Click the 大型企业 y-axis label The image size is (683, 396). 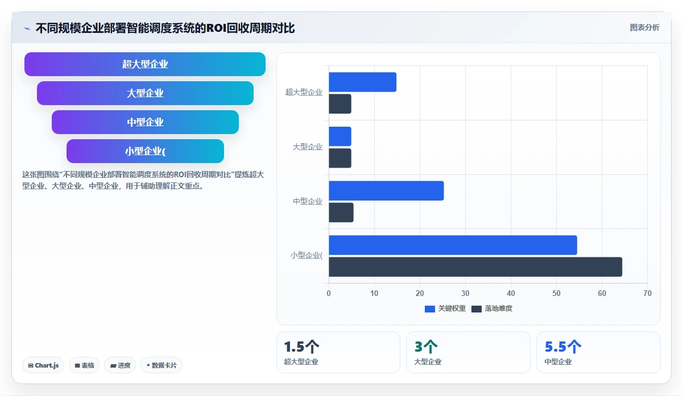[x=308, y=147]
